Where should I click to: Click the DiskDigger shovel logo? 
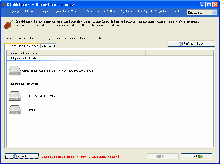coord(9,24)
